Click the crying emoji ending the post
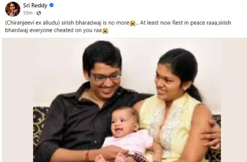247x162 pixels. coord(105,31)
